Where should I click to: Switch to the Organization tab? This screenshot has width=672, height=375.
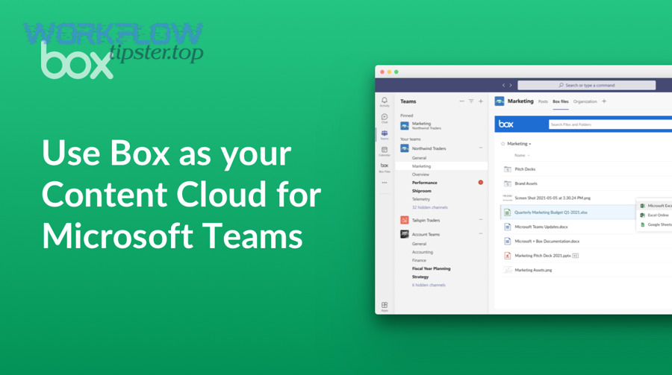pyautogui.click(x=585, y=102)
